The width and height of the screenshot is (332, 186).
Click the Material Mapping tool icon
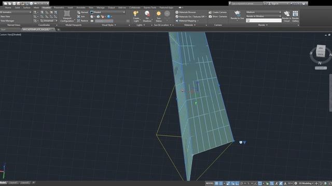coord(177,21)
